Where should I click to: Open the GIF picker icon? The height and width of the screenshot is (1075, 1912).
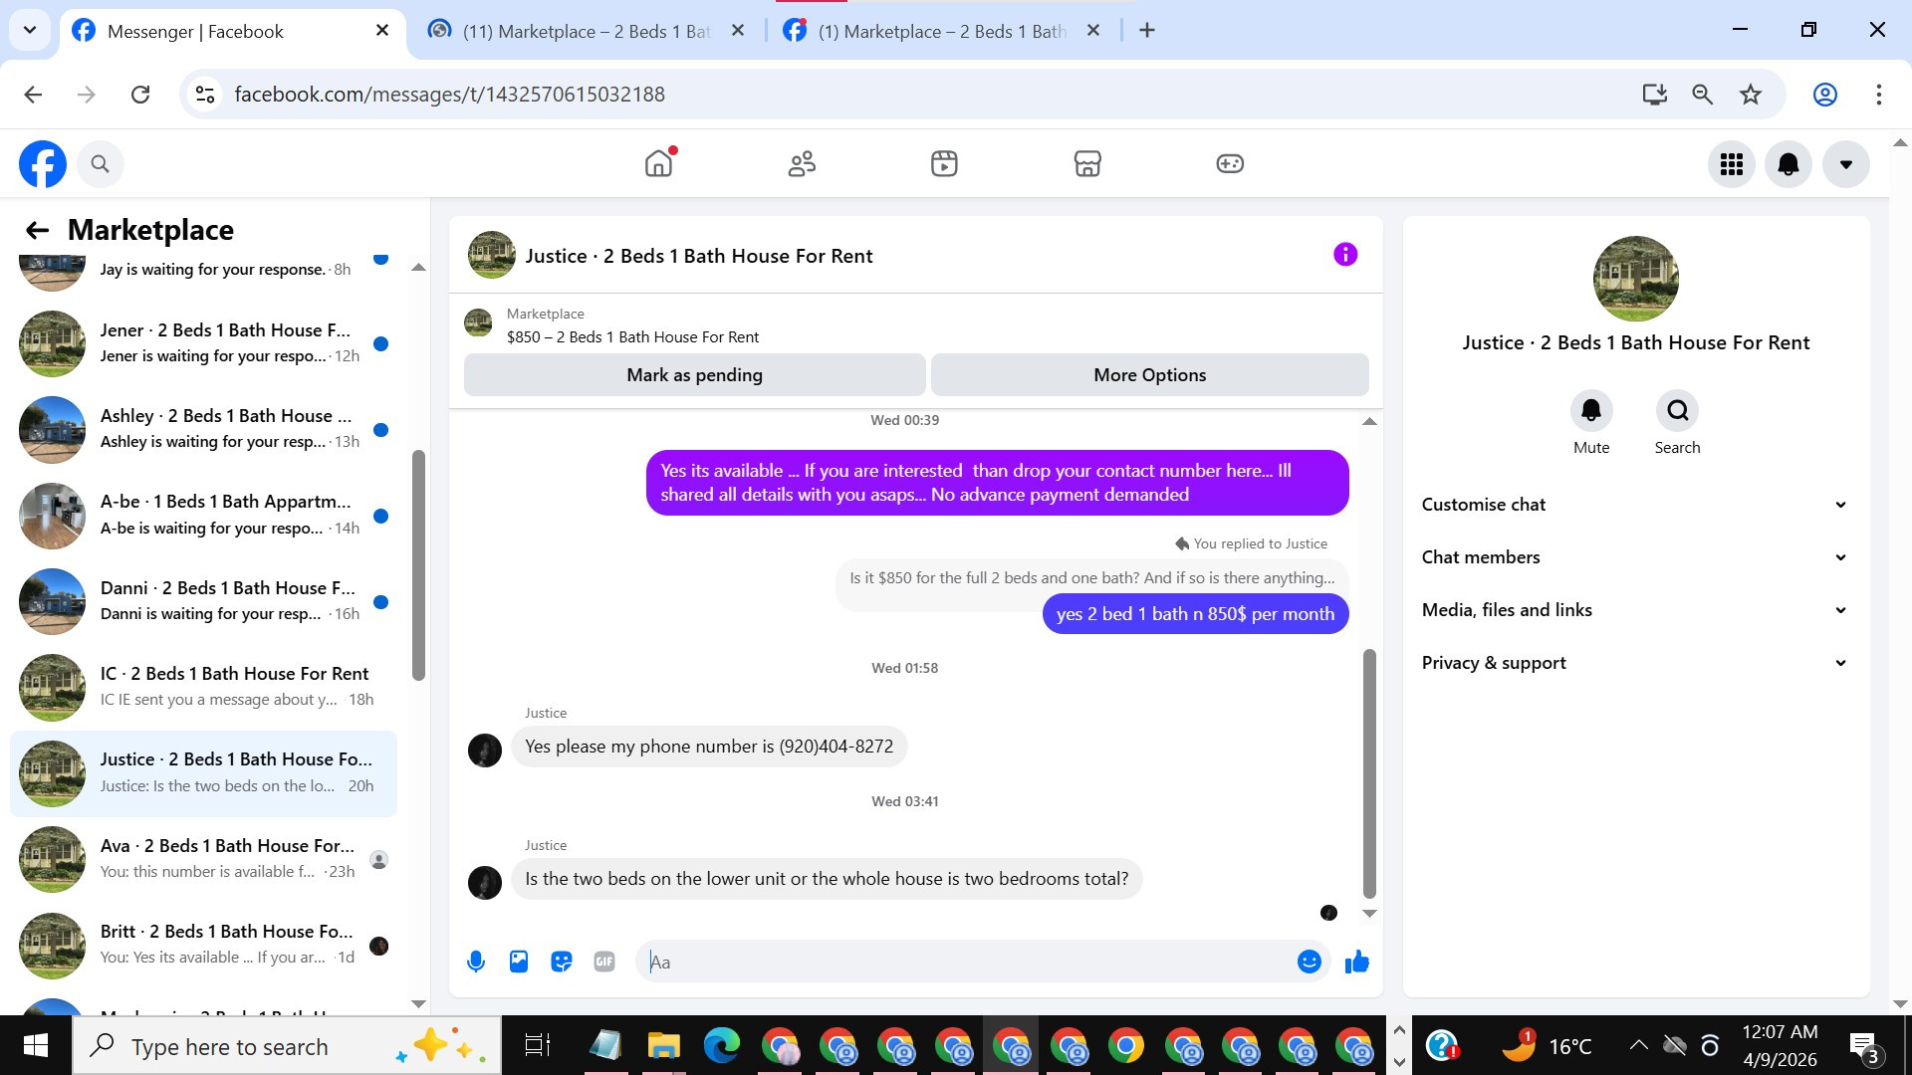click(x=604, y=962)
